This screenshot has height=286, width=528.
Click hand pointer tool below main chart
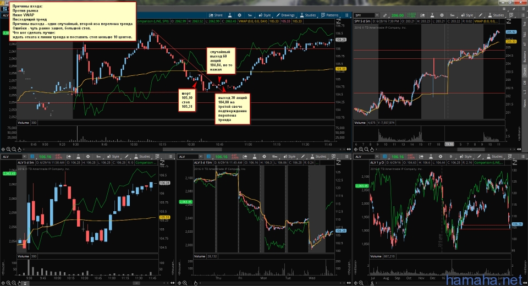(19, 149)
